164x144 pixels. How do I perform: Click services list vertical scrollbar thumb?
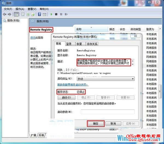tap(160, 92)
